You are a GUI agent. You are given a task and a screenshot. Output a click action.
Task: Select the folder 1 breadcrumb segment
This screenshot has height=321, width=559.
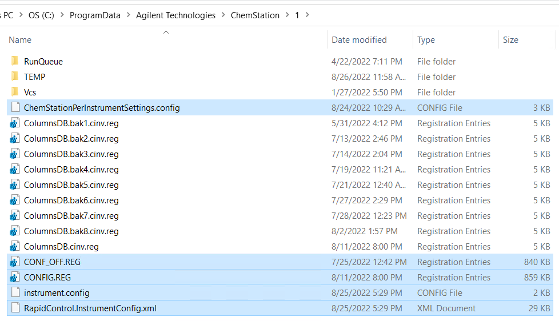click(x=297, y=15)
